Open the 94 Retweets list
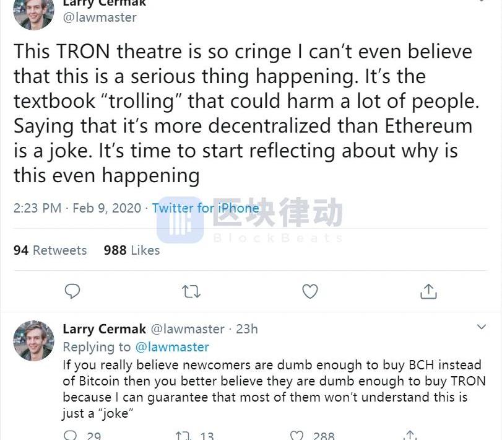 coord(50,250)
